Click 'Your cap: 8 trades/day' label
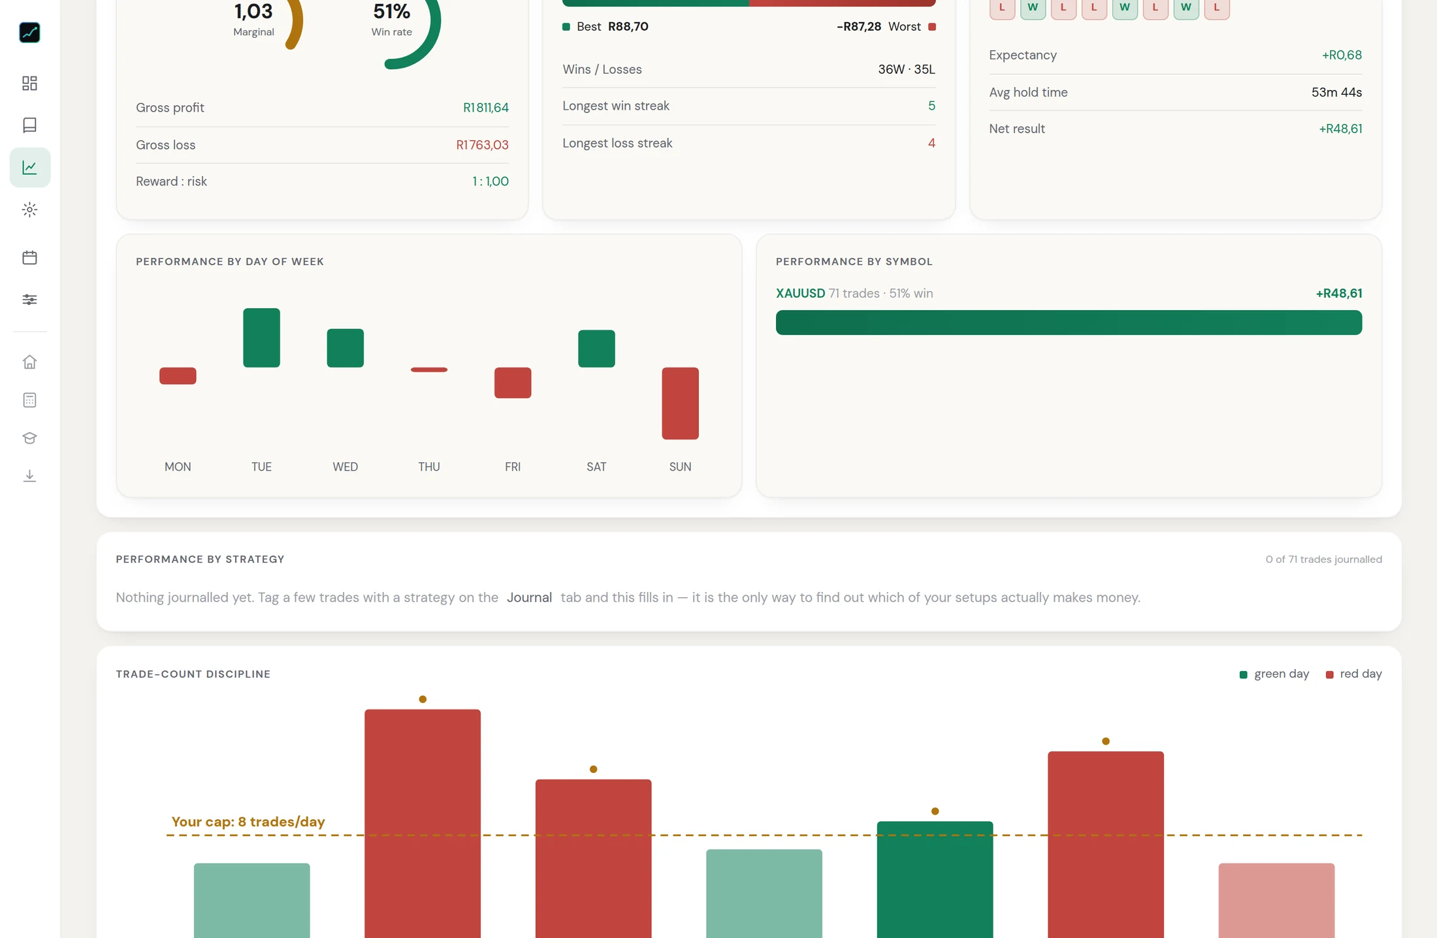This screenshot has height=938, width=1437. (248, 822)
